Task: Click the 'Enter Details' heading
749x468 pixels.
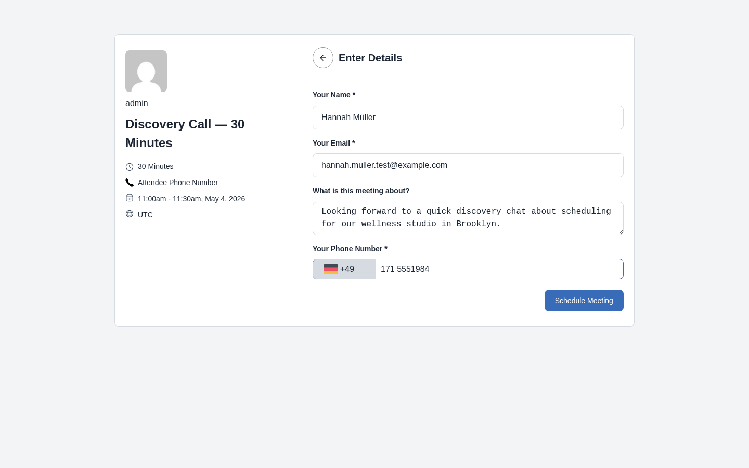Action: pyautogui.click(x=370, y=58)
